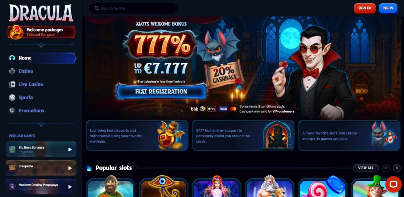Click the Apple Pay payment icon
Screen dimensions: 404x197
(x=211, y=109)
